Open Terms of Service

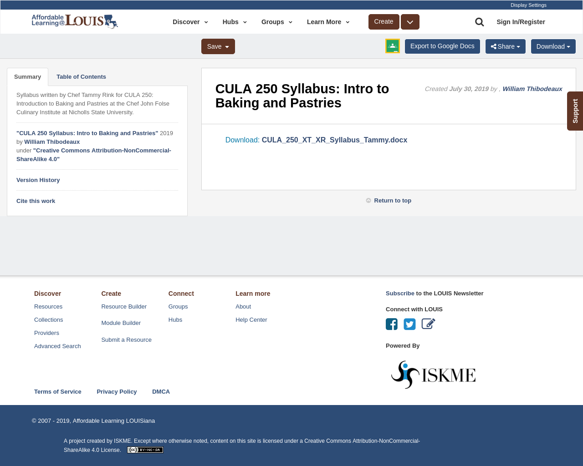click(x=58, y=392)
